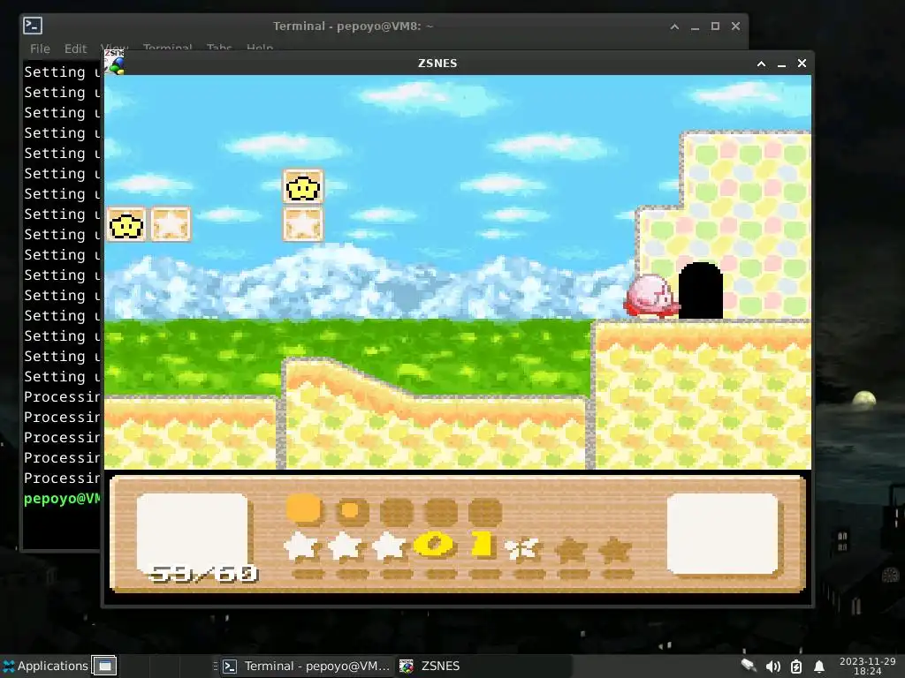
Task: Open the network status tray icon
Action: (749, 666)
